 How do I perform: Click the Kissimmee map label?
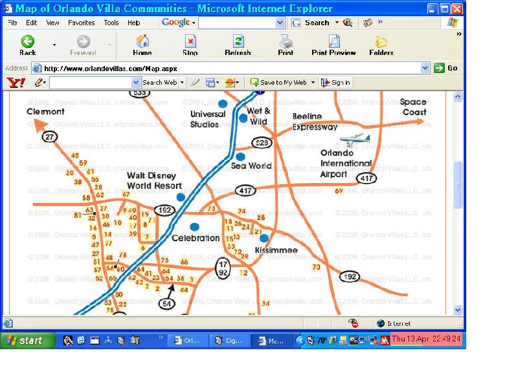276,250
